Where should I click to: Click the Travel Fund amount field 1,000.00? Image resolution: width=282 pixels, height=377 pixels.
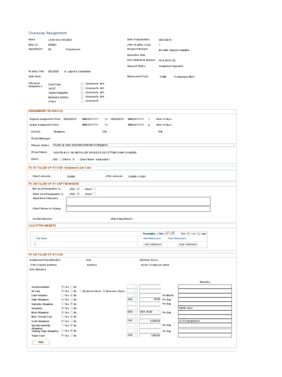pos(150,335)
